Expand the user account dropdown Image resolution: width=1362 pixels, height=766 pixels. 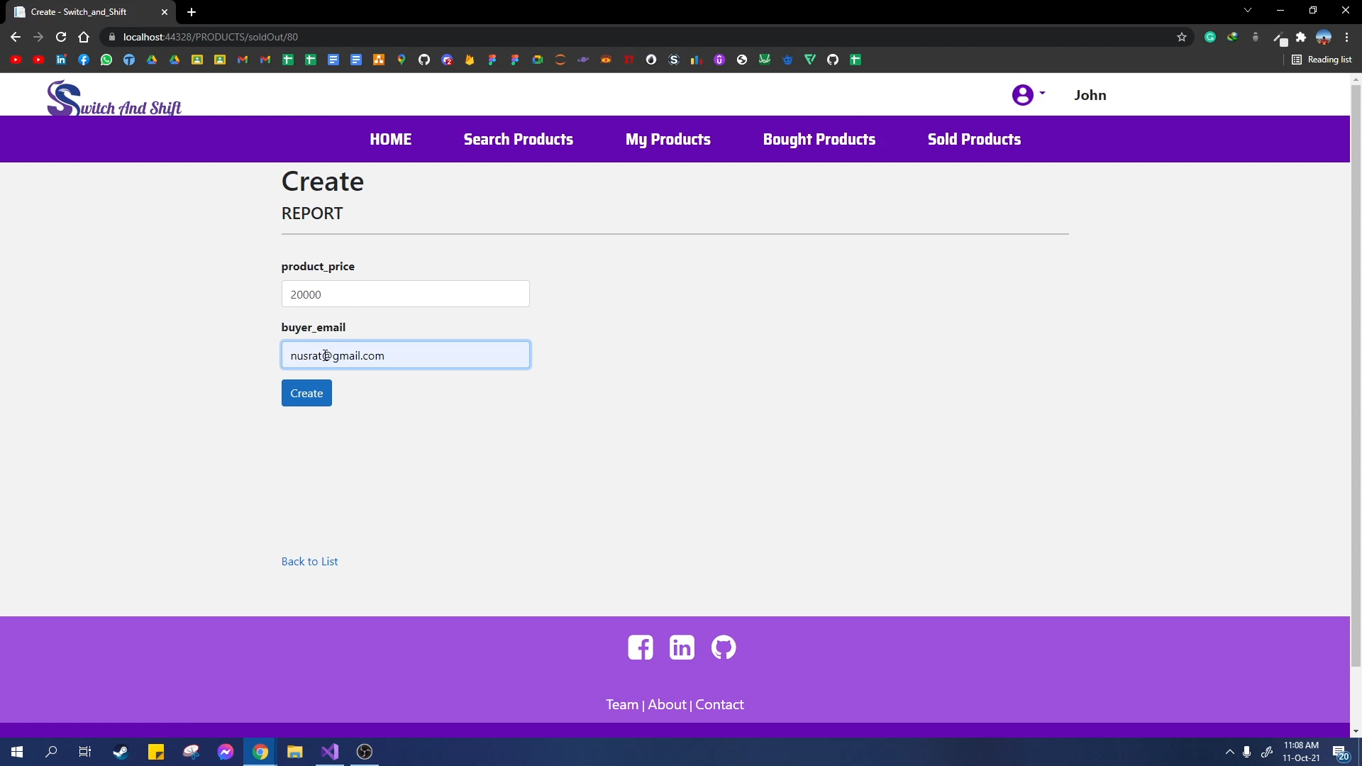1028,94
